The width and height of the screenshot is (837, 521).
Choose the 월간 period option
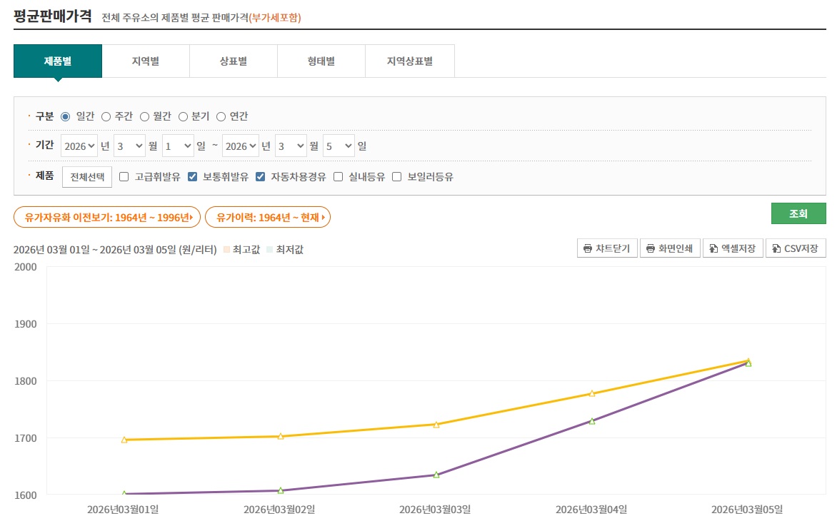point(145,117)
